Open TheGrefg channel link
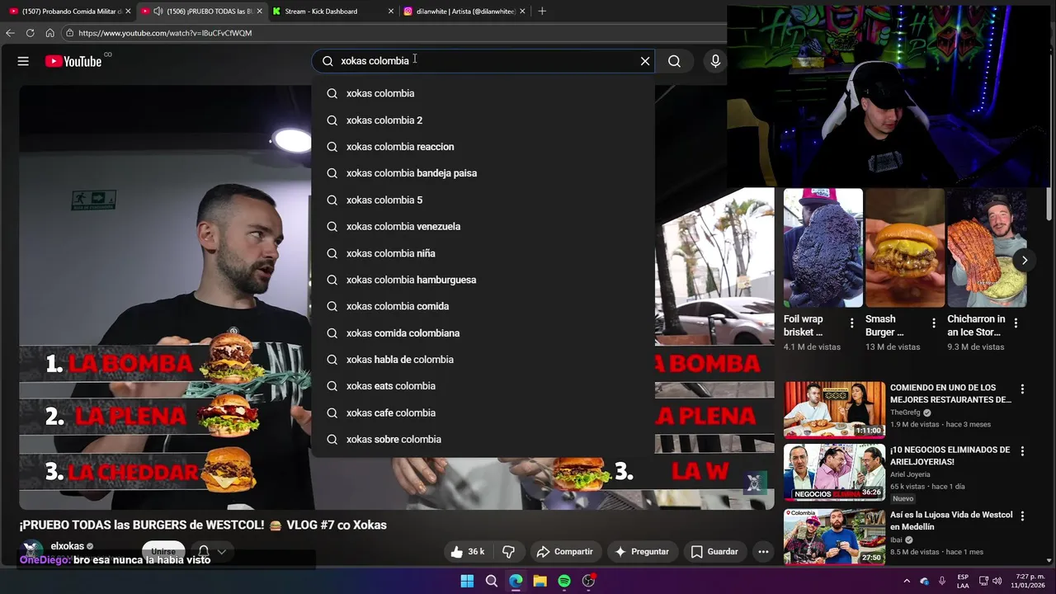 click(905, 412)
